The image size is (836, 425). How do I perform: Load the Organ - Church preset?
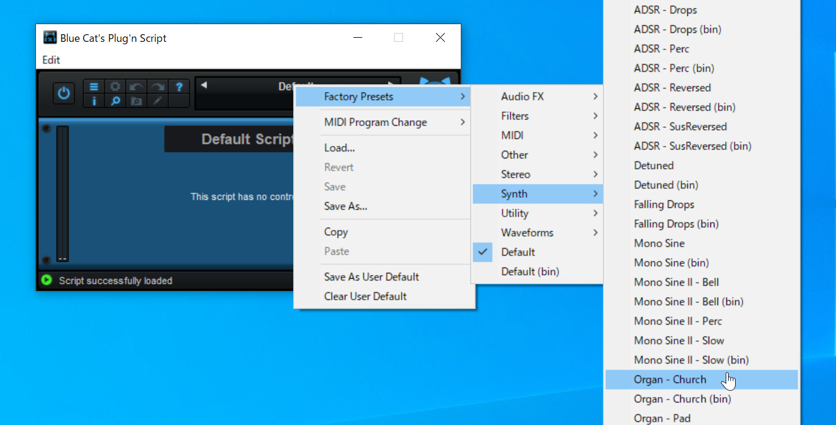[x=701, y=380]
